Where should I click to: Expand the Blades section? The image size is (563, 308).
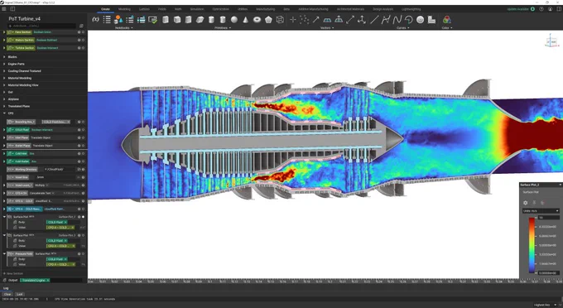click(4, 57)
